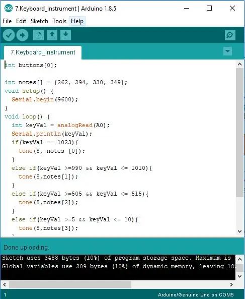Click the Arduino logo in title bar
This screenshot has width=245, height=299.
pyautogui.click(x=9, y=8)
